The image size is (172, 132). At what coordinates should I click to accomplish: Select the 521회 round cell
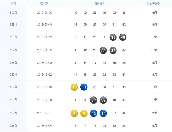13,125
